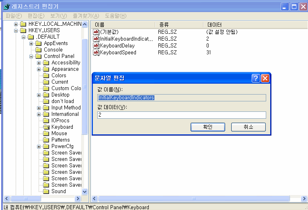
Task: Expand the International tree node
Action: (39, 114)
